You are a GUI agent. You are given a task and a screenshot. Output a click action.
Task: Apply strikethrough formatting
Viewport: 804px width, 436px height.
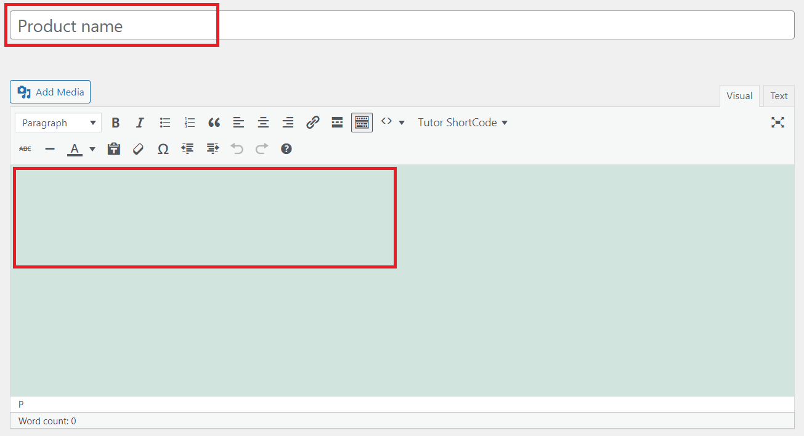25,149
